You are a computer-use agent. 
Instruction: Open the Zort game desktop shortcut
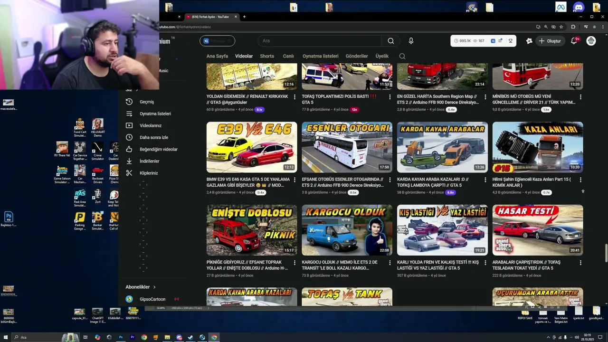(97, 196)
